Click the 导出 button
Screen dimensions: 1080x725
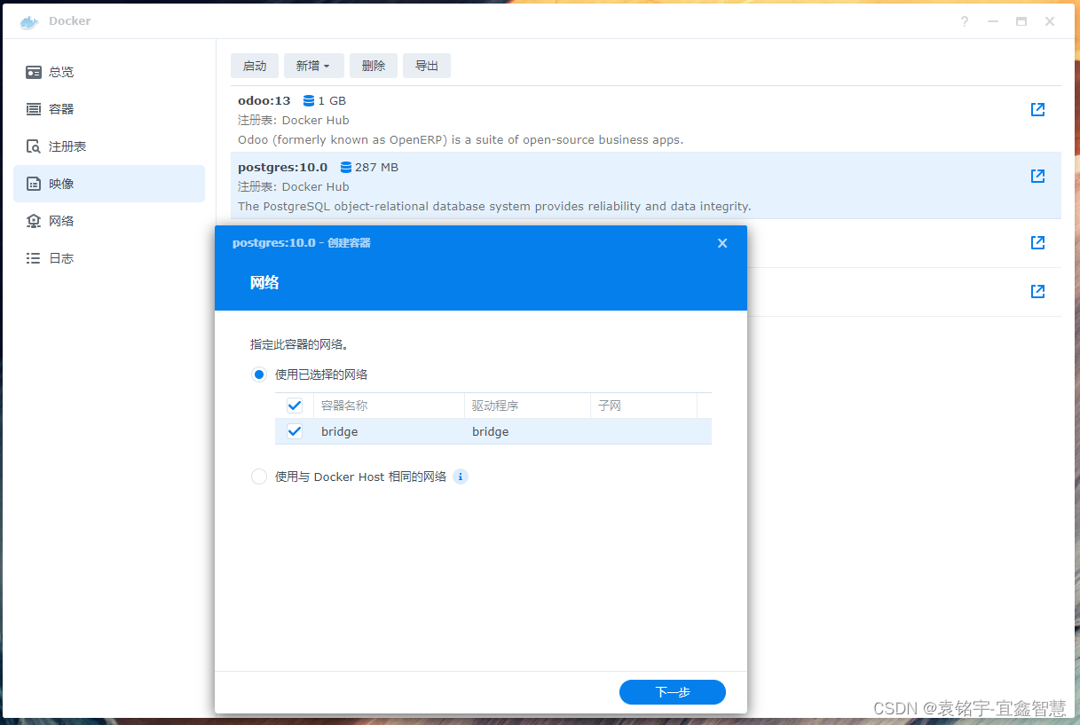(427, 66)
